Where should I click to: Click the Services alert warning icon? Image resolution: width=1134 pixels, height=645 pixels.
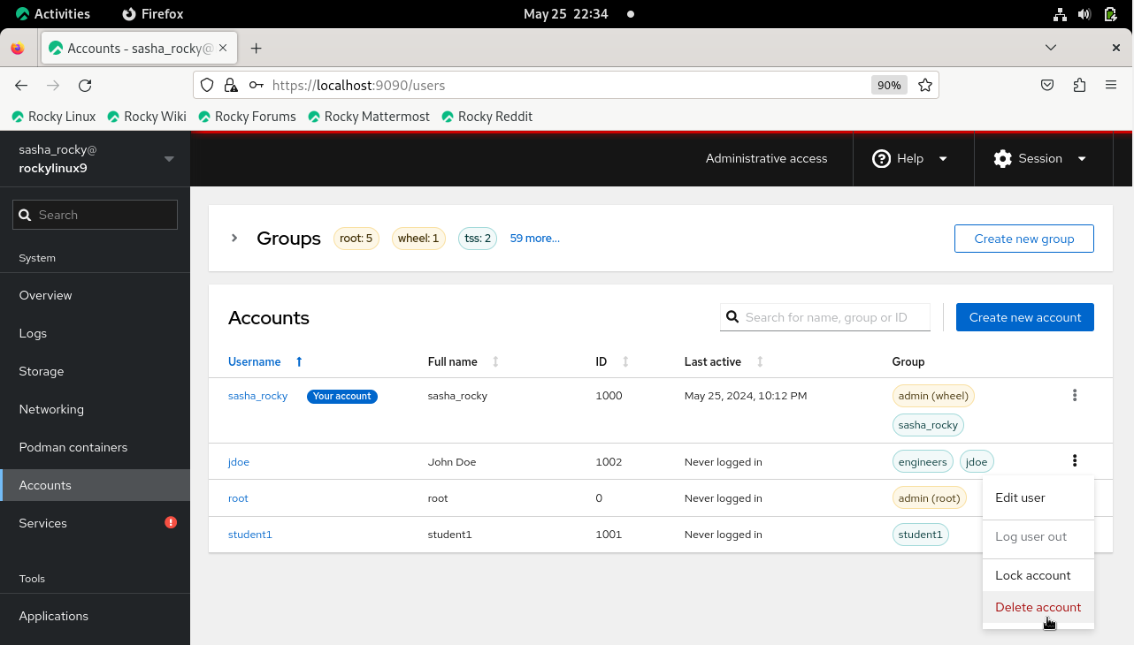click(171, 522)
